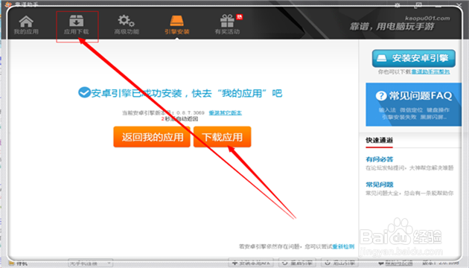This screenshot has height=268, width=469.
Task: Open settings gear in title bar
Action: coord(398,5)
